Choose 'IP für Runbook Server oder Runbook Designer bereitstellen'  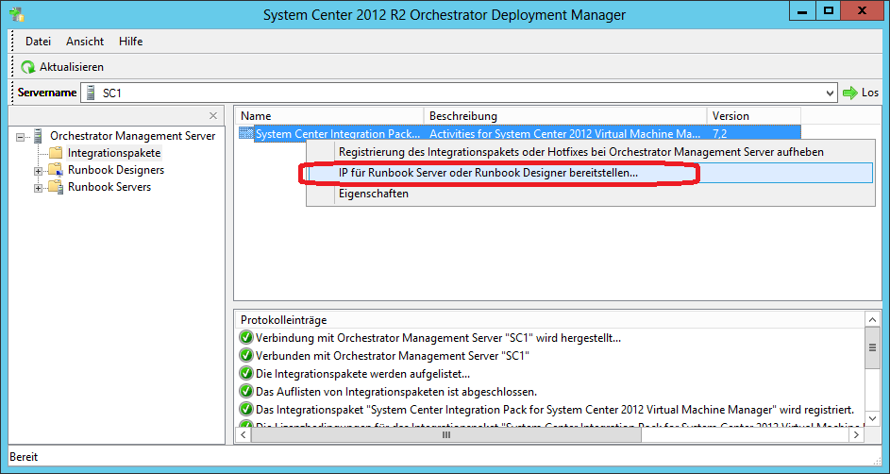(590, 173)
